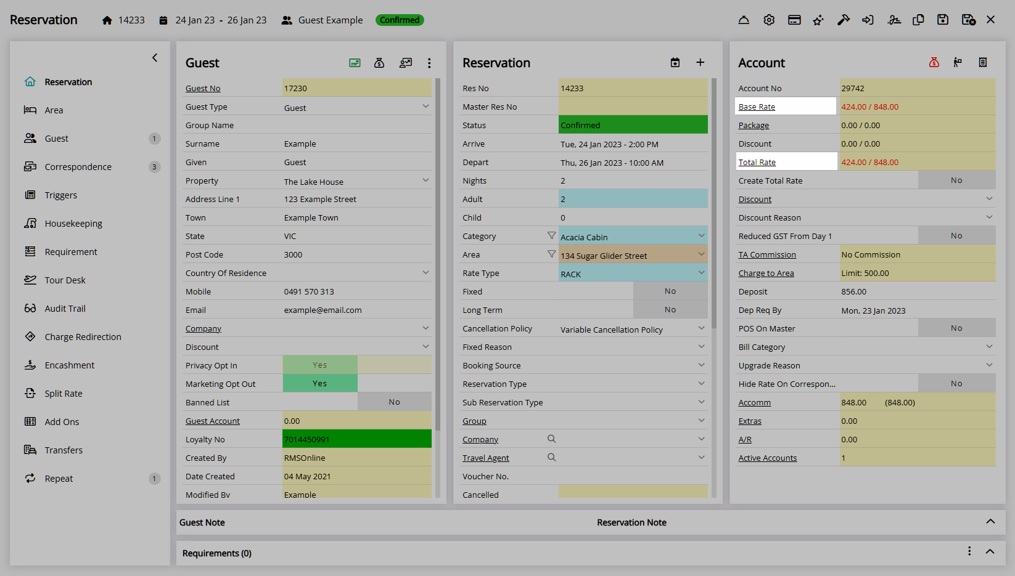Screen dimensions: 1015x576
Task: Open the Guest Type dropdown
Action: pos(425,107)
